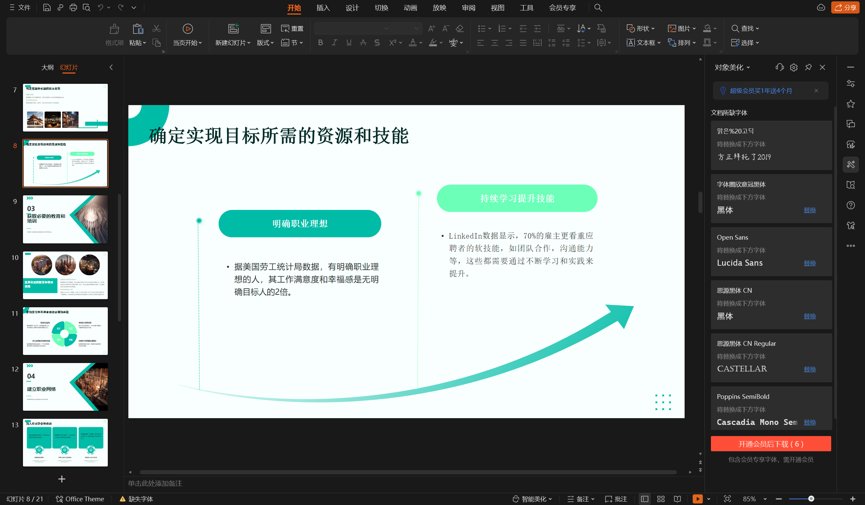The image size is (865, 505).
Task: Switch to the Animation (动画) tab
Action: coord(410,7)
